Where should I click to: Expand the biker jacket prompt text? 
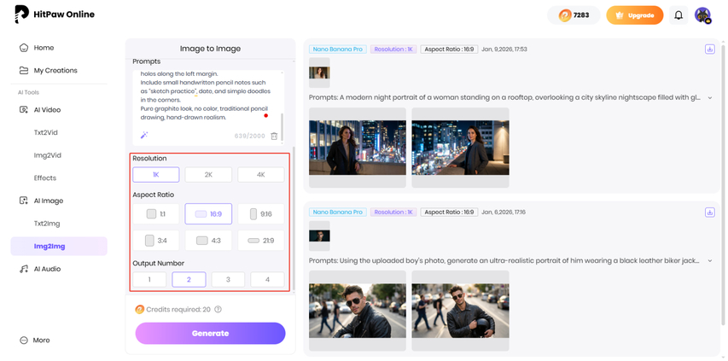tap(710, 261)
